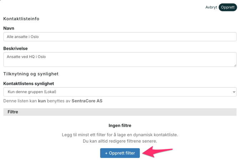Focus the Navn input field
This screenshot has width=239, height=165.
click(120, 37)
